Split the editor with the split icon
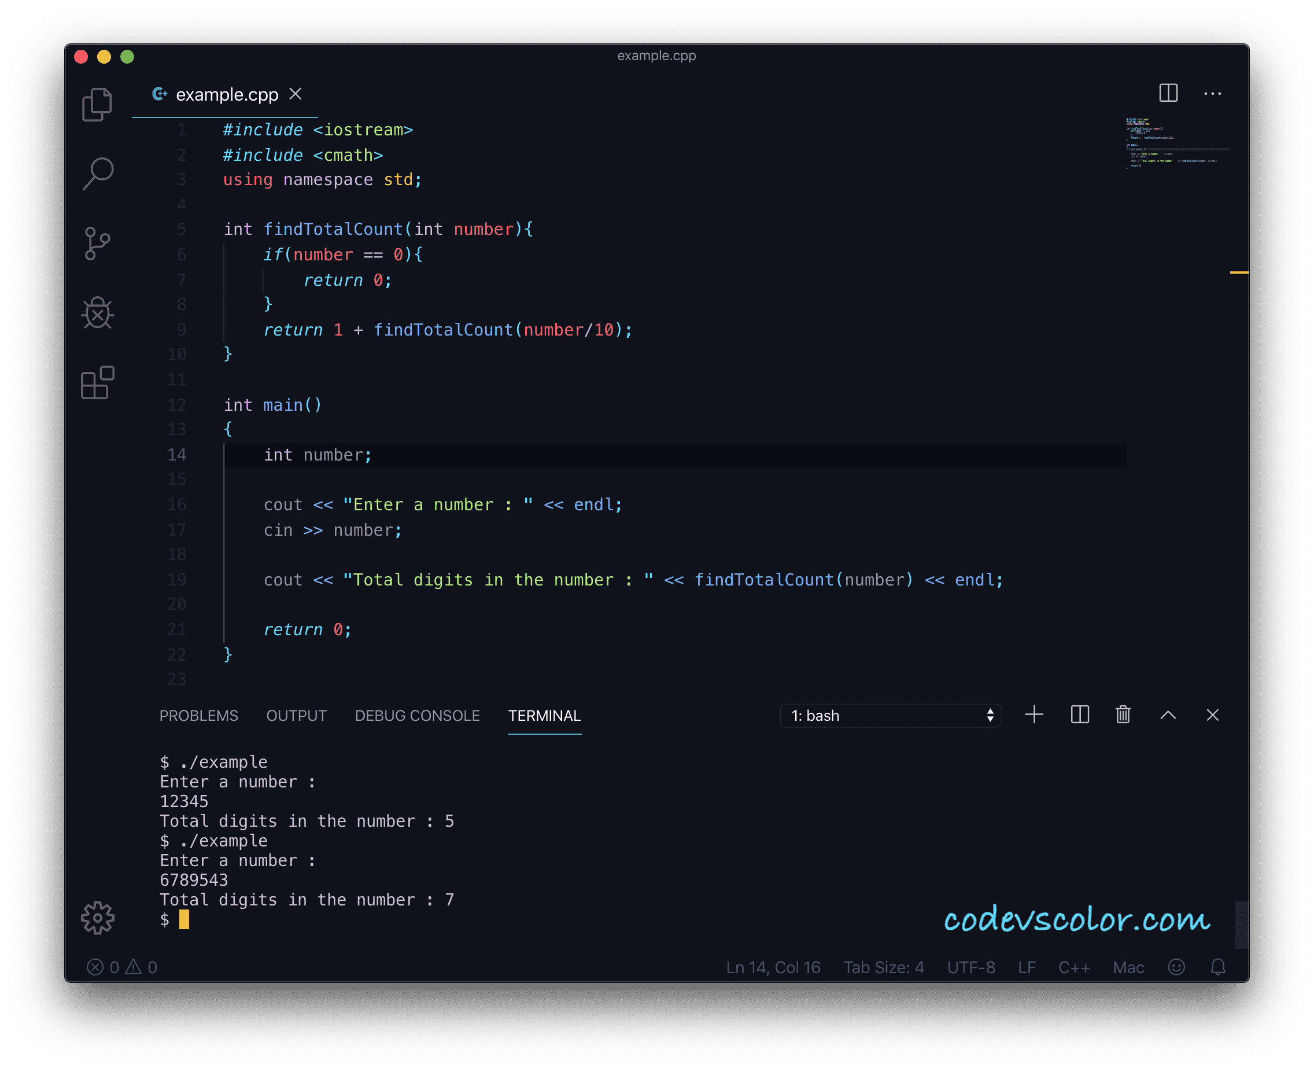Screen dimensions: 1314x1068 (1168, 94)
